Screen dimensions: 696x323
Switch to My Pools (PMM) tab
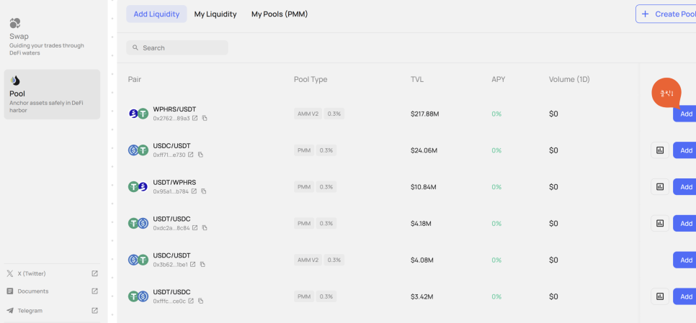point(280,14)
